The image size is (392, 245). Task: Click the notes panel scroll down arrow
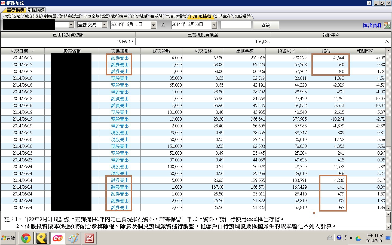[x=388, y=227]
